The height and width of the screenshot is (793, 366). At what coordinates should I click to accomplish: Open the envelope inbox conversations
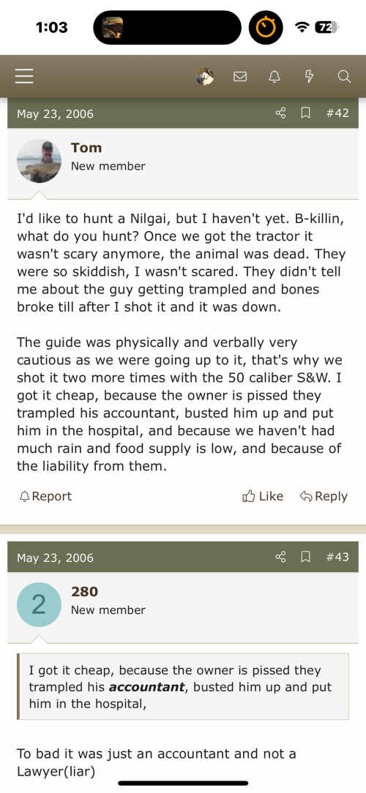point(240,76)
